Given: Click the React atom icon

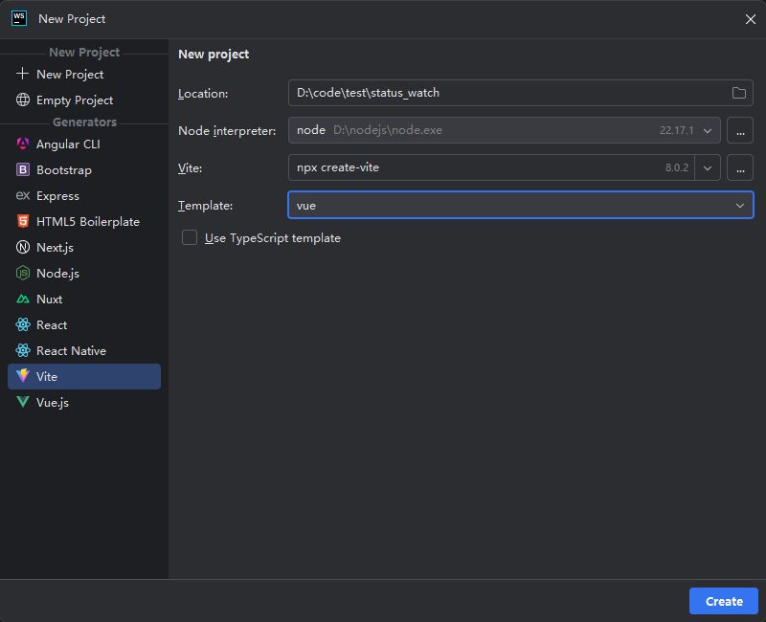Looking at the screenshot, I should point(22,324).
